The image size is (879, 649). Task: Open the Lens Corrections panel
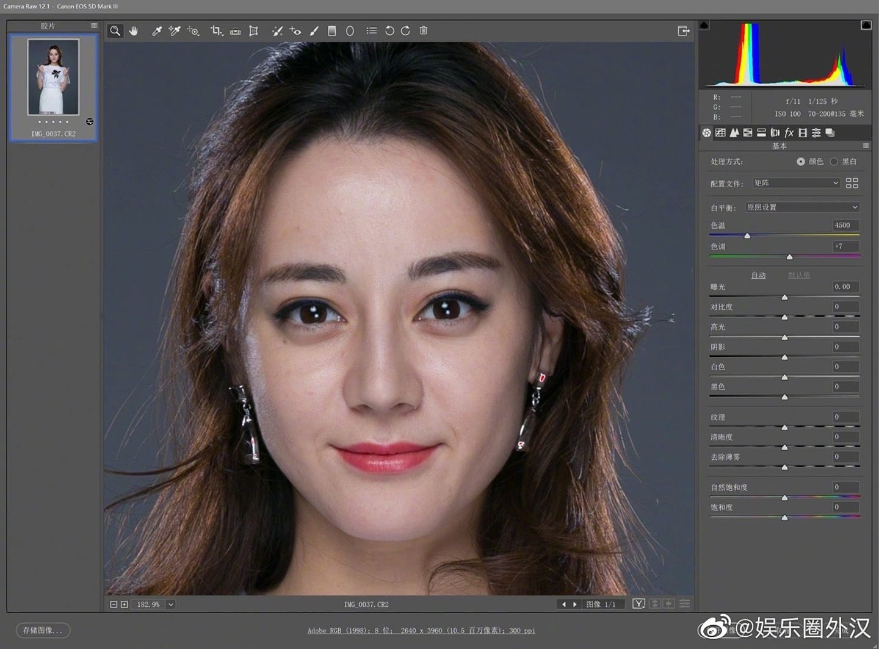[775, 132]
